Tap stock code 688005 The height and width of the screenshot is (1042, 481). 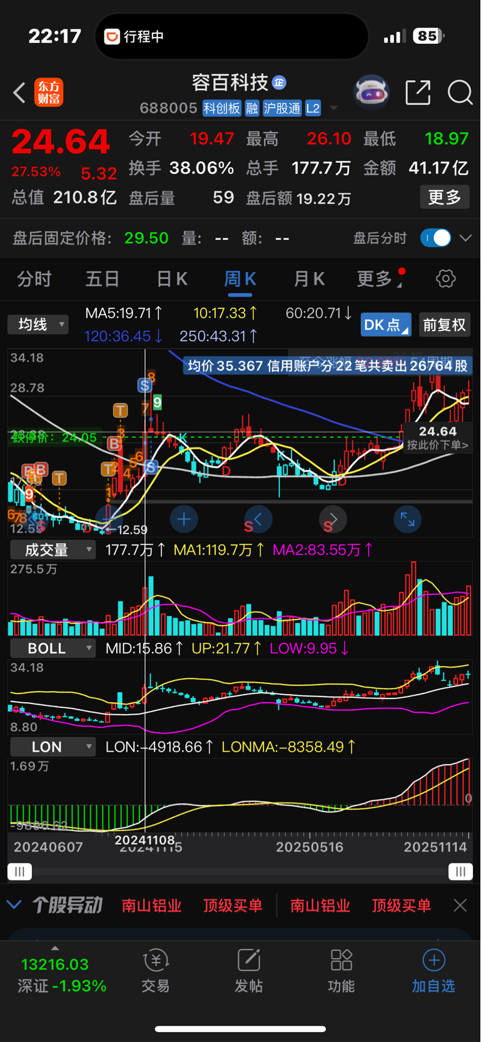tap(168, 108)
